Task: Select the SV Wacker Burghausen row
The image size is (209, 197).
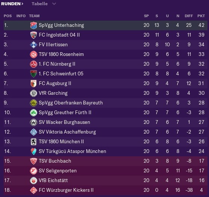Action: pos(105,122)
